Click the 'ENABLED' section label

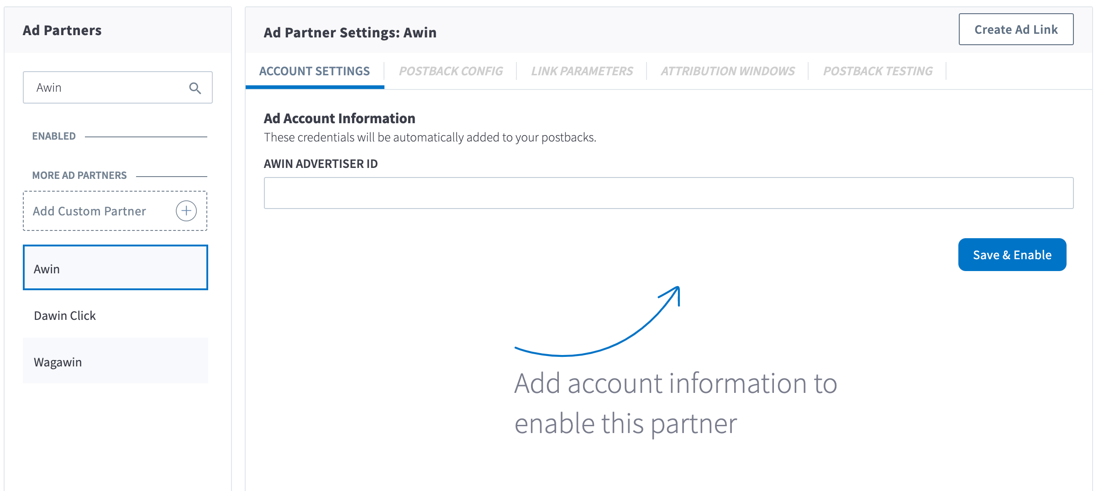coord(54,136)
